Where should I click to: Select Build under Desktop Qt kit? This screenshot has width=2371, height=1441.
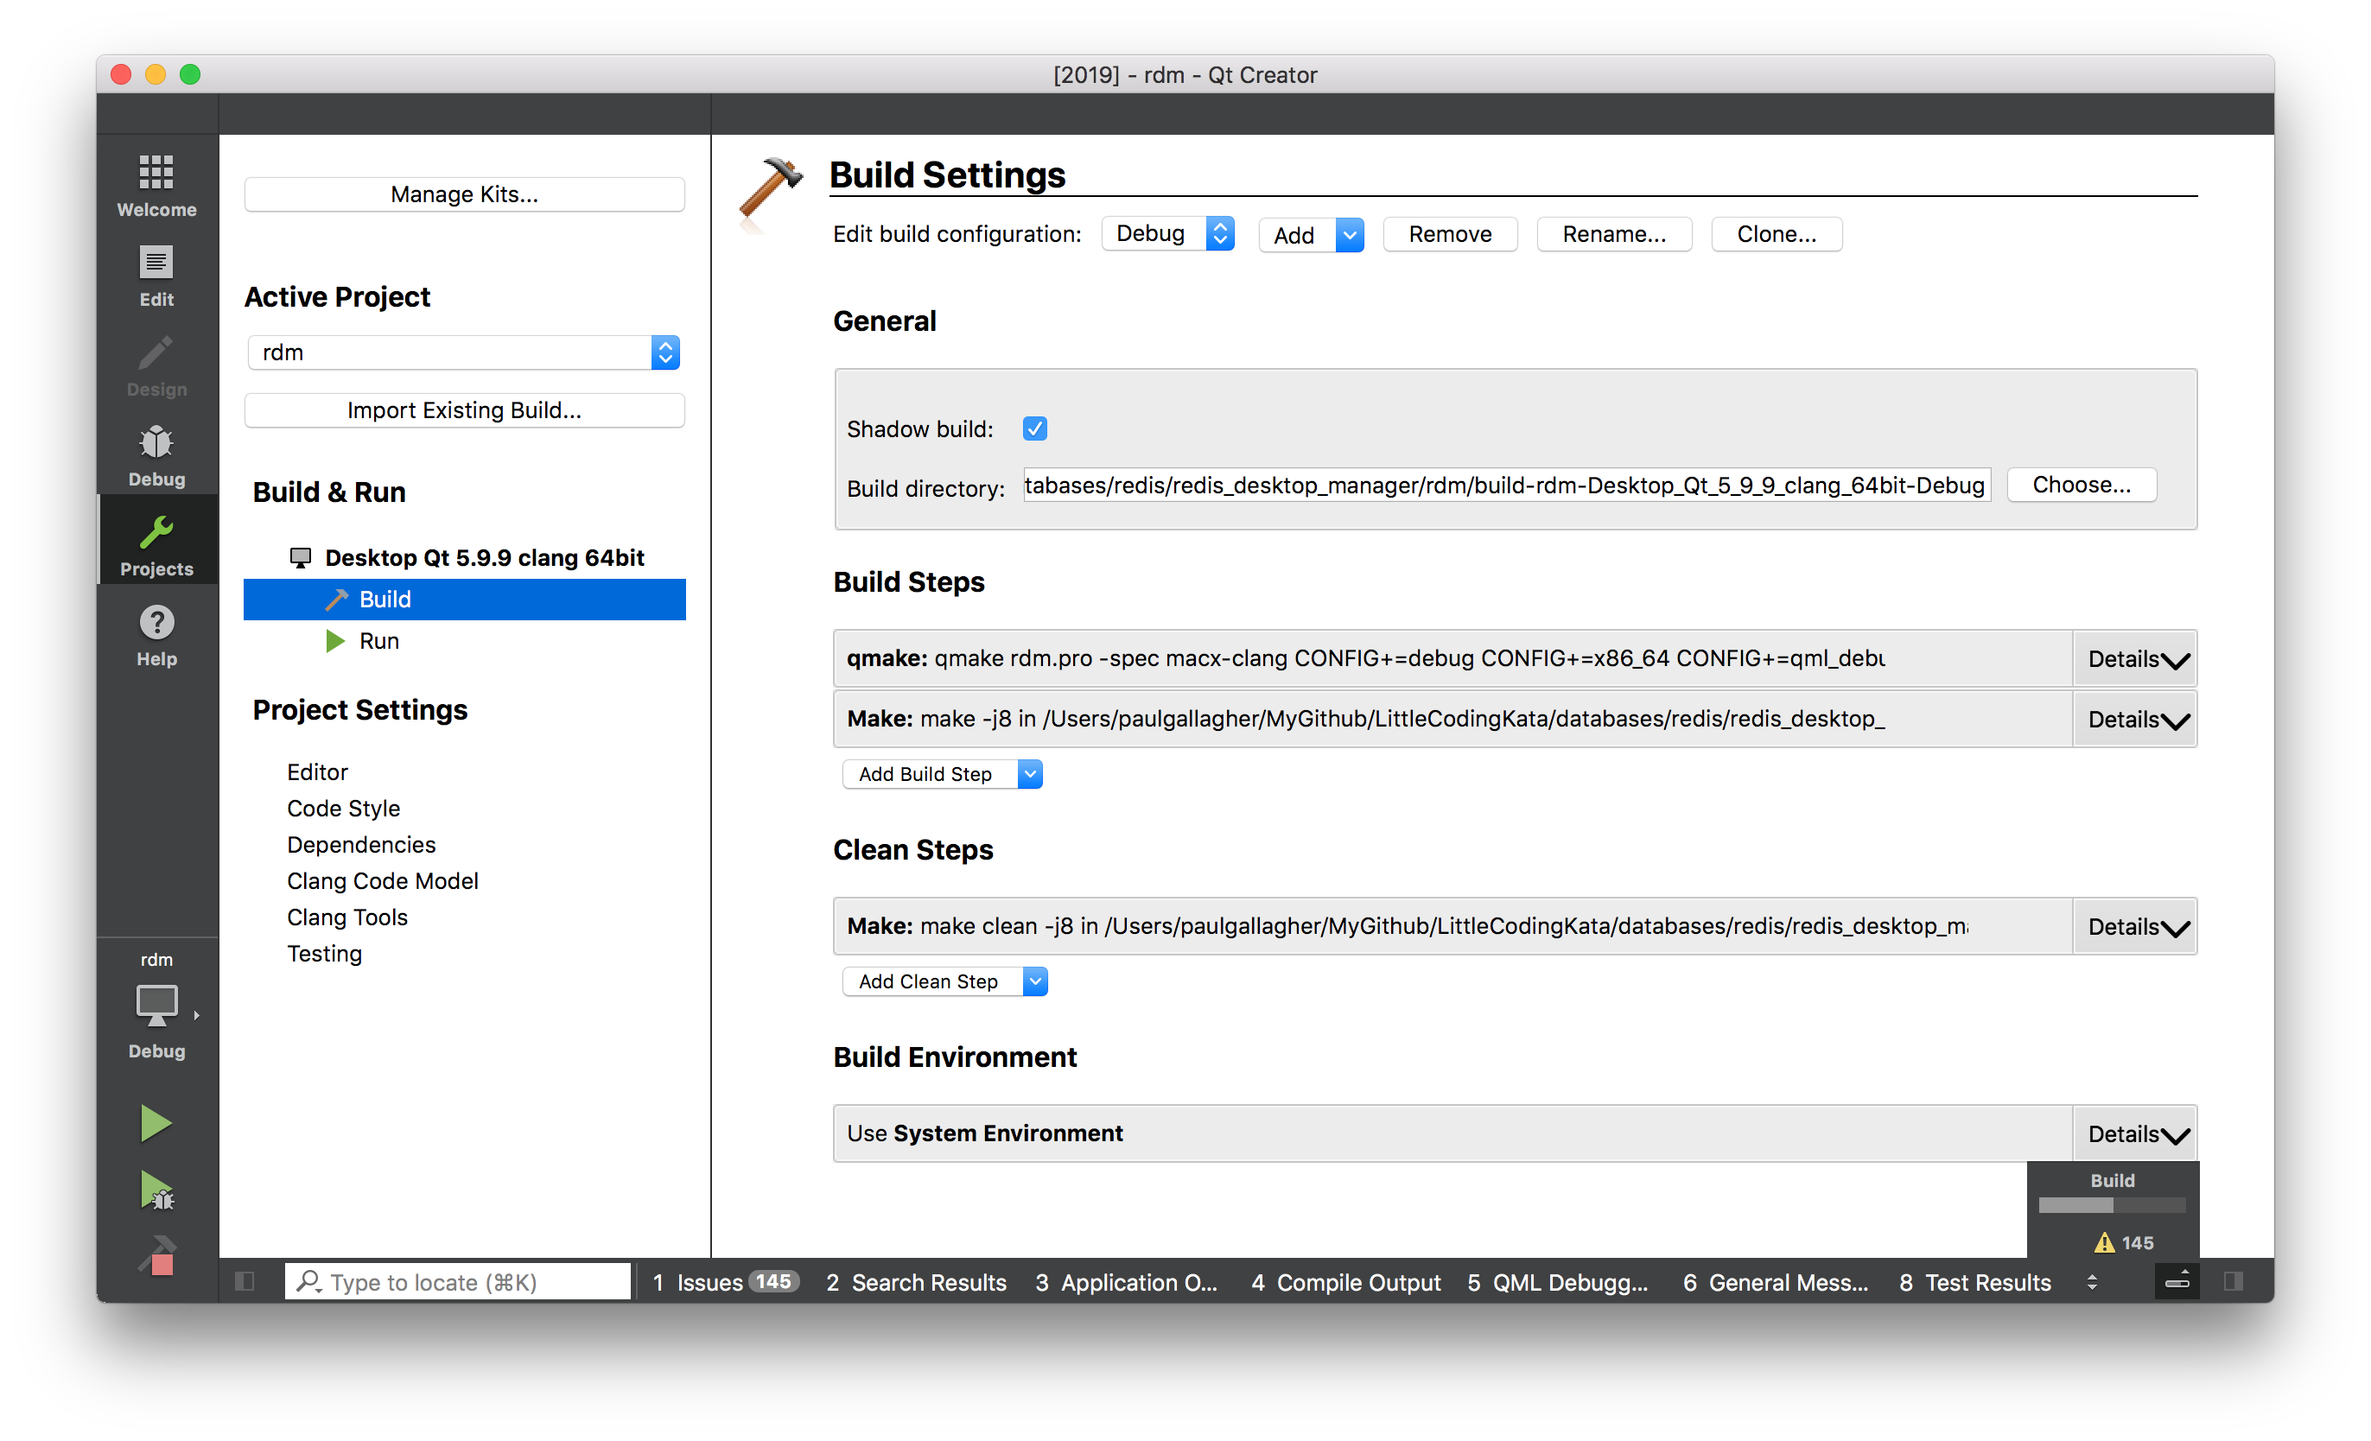pos(464,600)
